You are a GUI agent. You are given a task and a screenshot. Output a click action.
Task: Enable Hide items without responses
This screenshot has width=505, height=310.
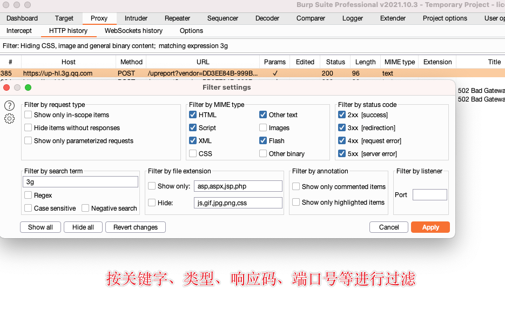pyautogui.click(x=28, y=128)
